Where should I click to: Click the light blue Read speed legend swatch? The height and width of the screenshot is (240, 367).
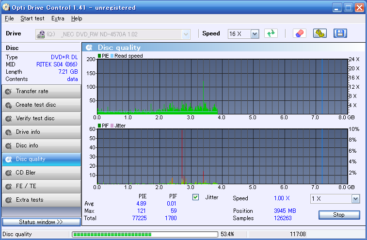click(x=112, y=56)
